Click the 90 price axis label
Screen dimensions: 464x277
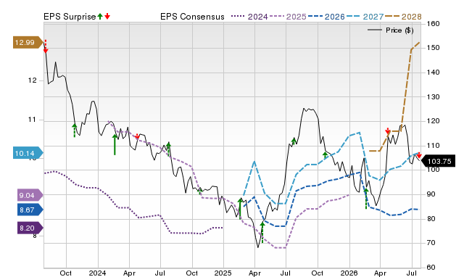[431, 194]
